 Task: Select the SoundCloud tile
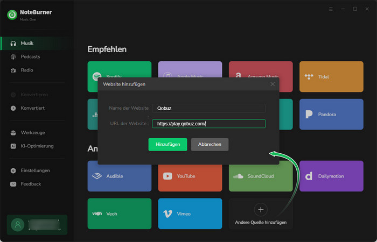click(261, 178)
